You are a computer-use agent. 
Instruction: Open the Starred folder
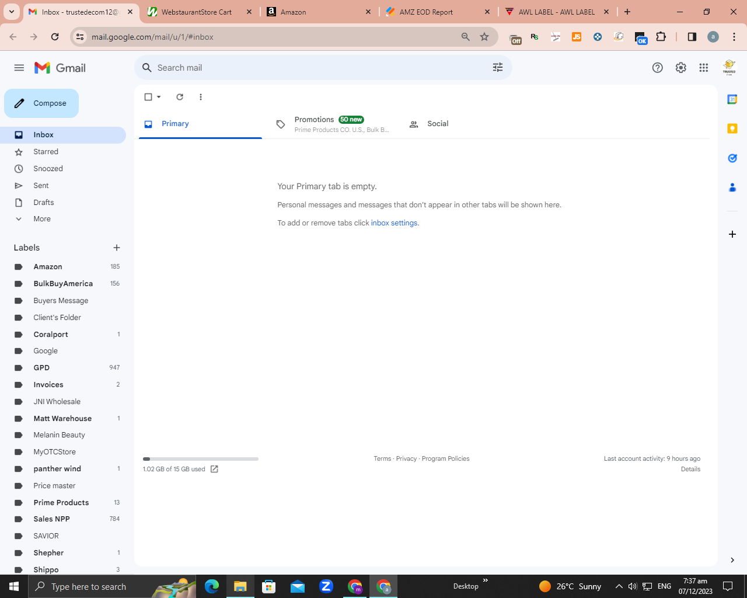coord(63,152)
